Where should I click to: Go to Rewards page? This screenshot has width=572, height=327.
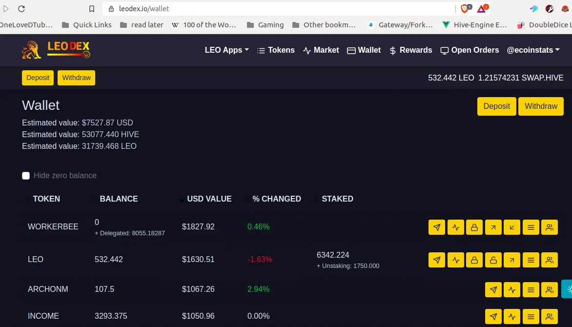tap(411, 50)
